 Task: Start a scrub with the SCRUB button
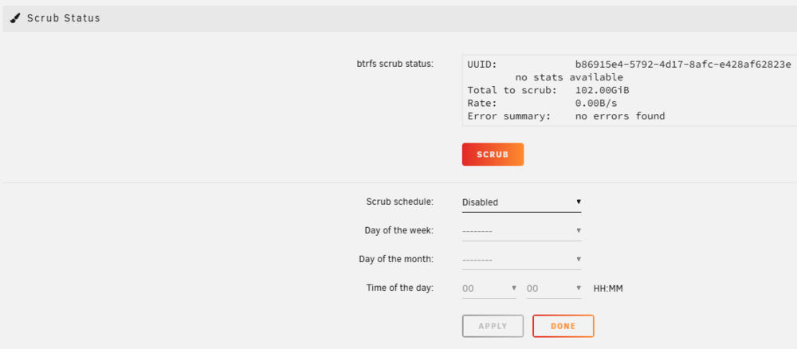point(493,155)
